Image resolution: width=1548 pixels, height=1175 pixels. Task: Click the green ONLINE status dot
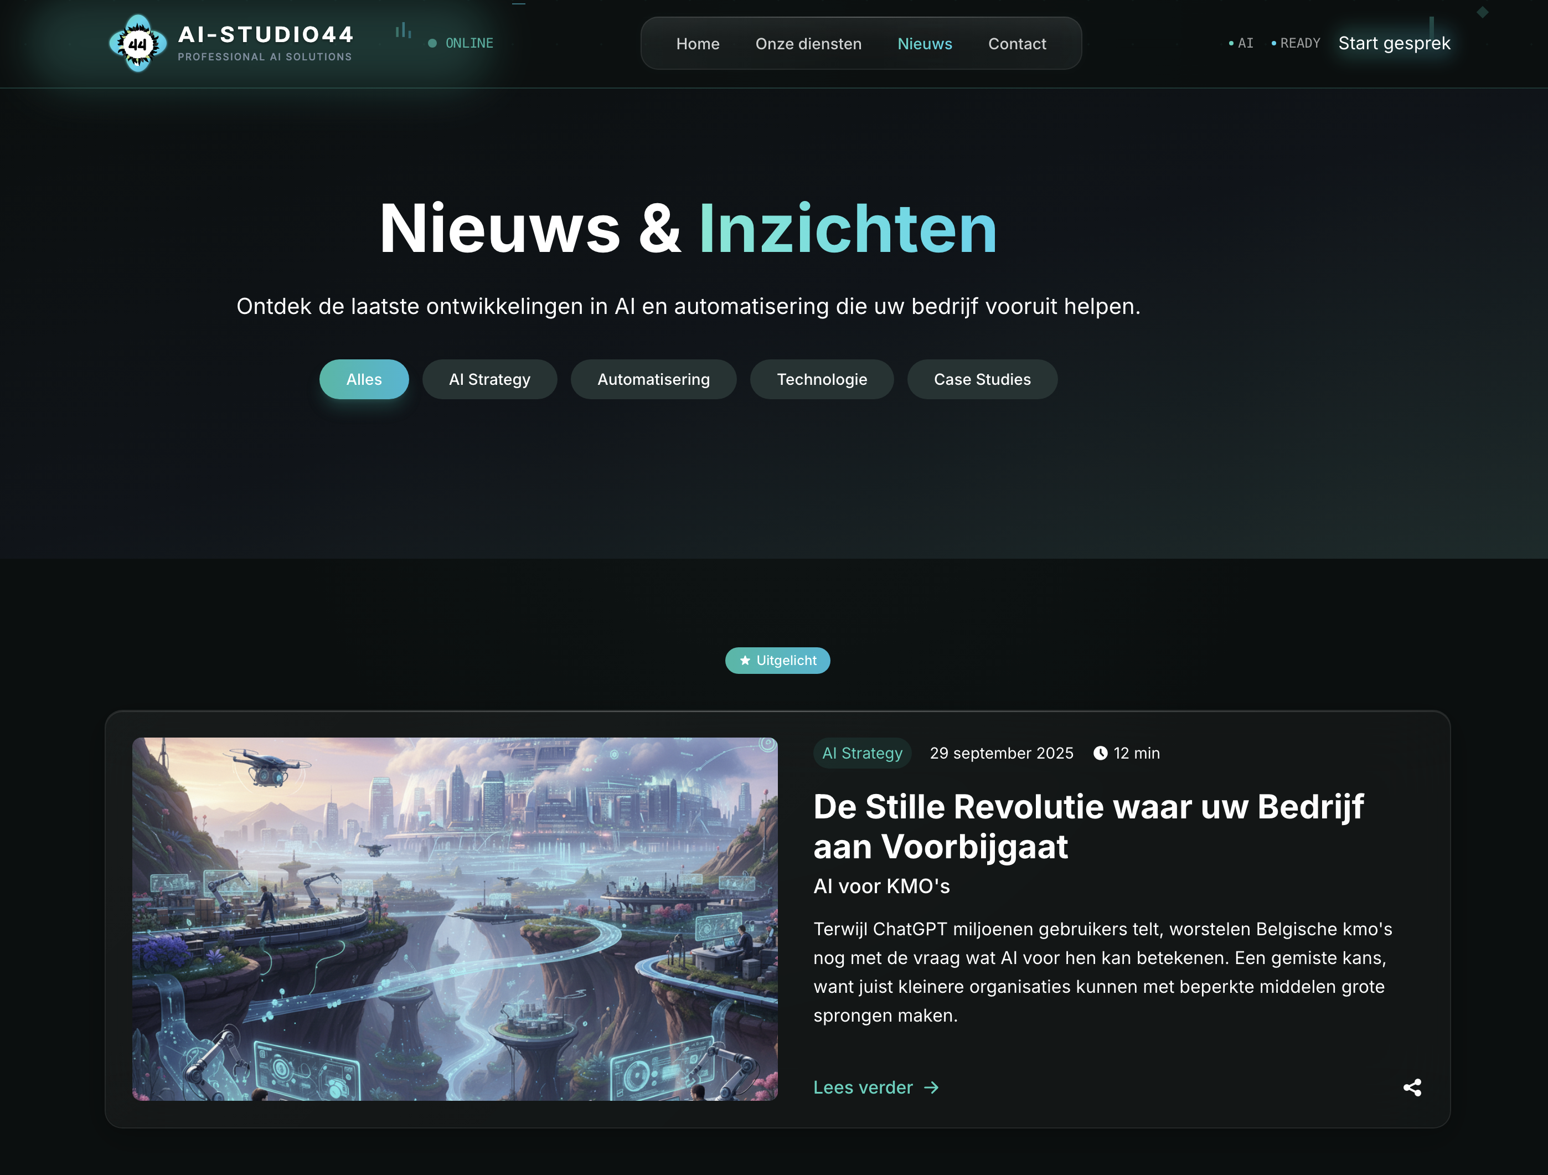point(432,43)
